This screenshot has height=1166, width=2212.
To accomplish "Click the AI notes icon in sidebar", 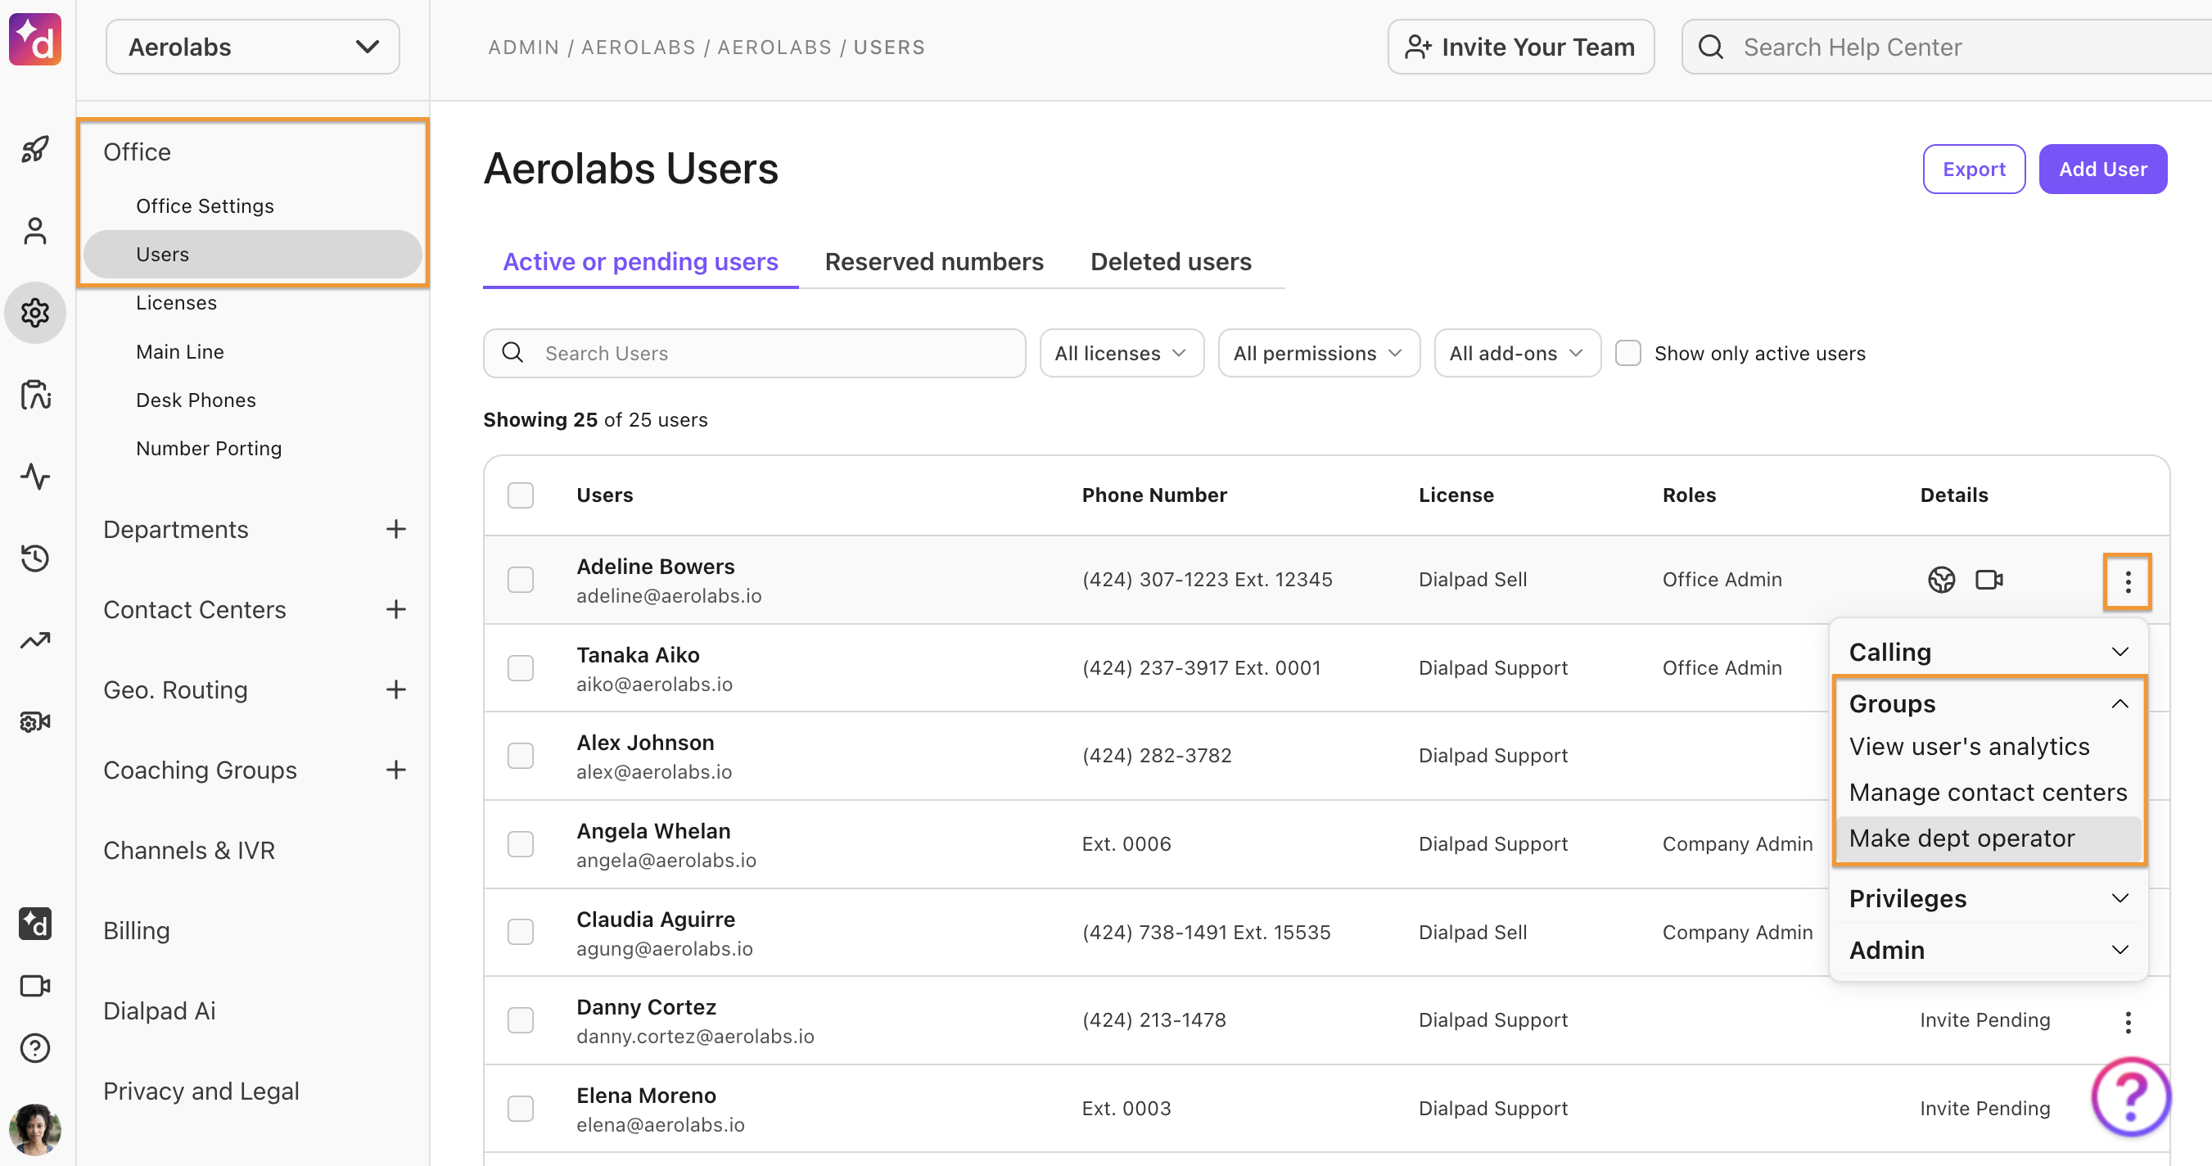I will coord(35,394).
